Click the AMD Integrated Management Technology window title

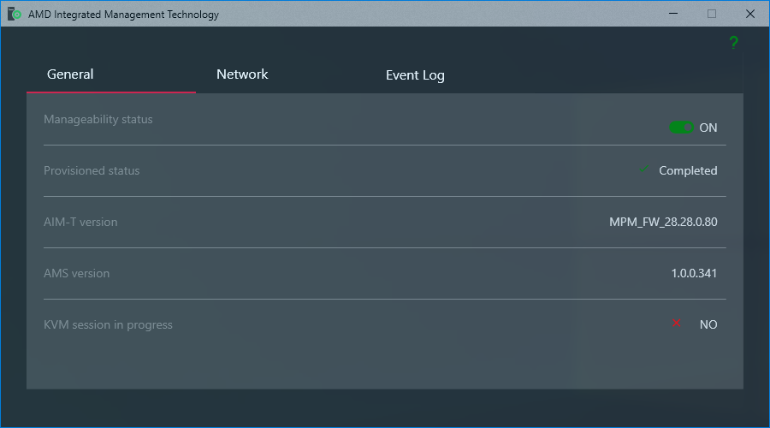[x=123, y=15]
